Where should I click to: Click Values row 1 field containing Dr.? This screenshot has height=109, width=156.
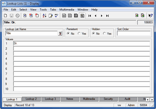pos(82,43)
